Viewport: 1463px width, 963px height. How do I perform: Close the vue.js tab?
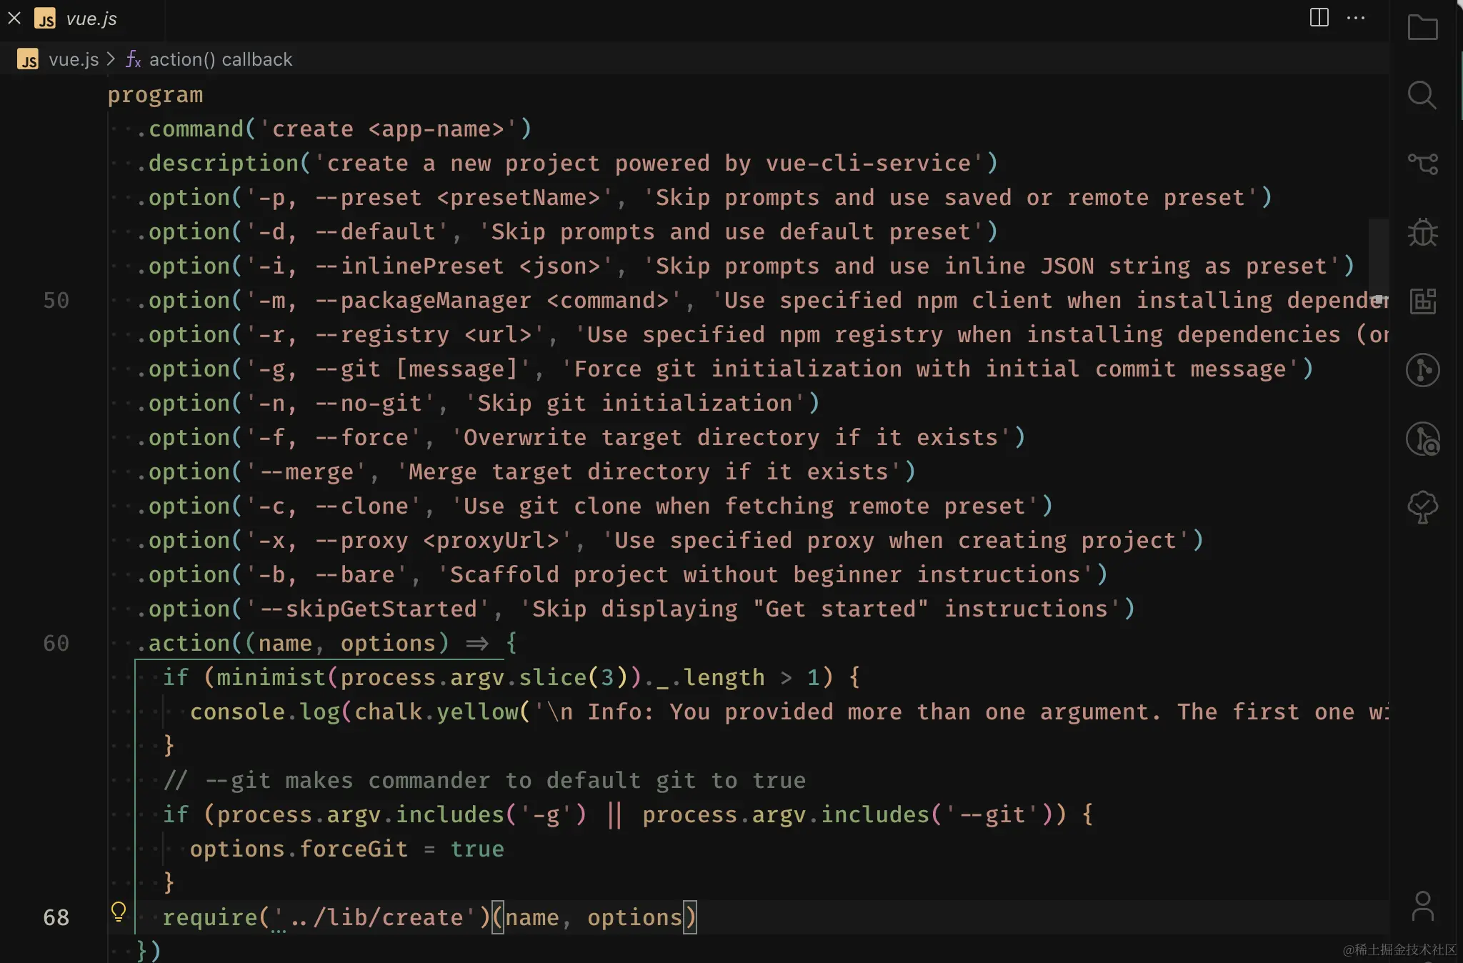tap(14, 18)
